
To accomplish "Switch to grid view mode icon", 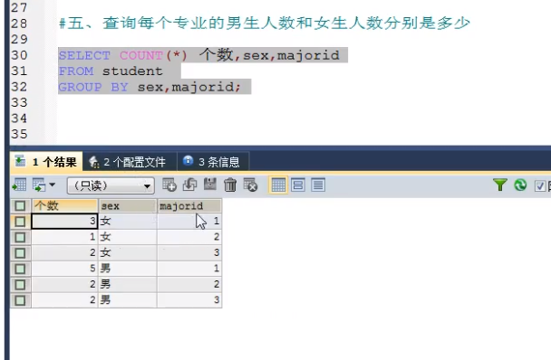I will pos(278,185).
